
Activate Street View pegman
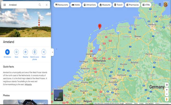167,99
